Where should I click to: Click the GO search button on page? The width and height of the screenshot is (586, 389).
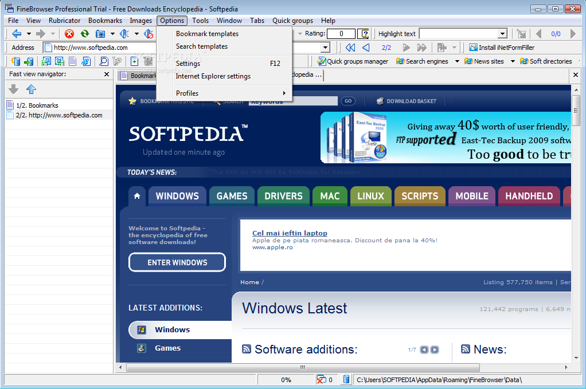click(x=348, y=101)
